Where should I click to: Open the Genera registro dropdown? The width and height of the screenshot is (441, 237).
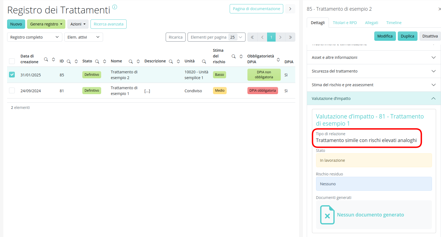coord(46,24)
